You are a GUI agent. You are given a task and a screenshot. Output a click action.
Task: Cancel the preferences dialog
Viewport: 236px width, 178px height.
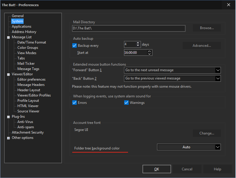click(187, 169)
